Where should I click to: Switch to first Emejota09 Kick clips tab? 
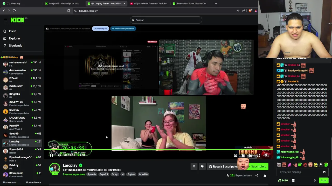click(x=64, y=4)
